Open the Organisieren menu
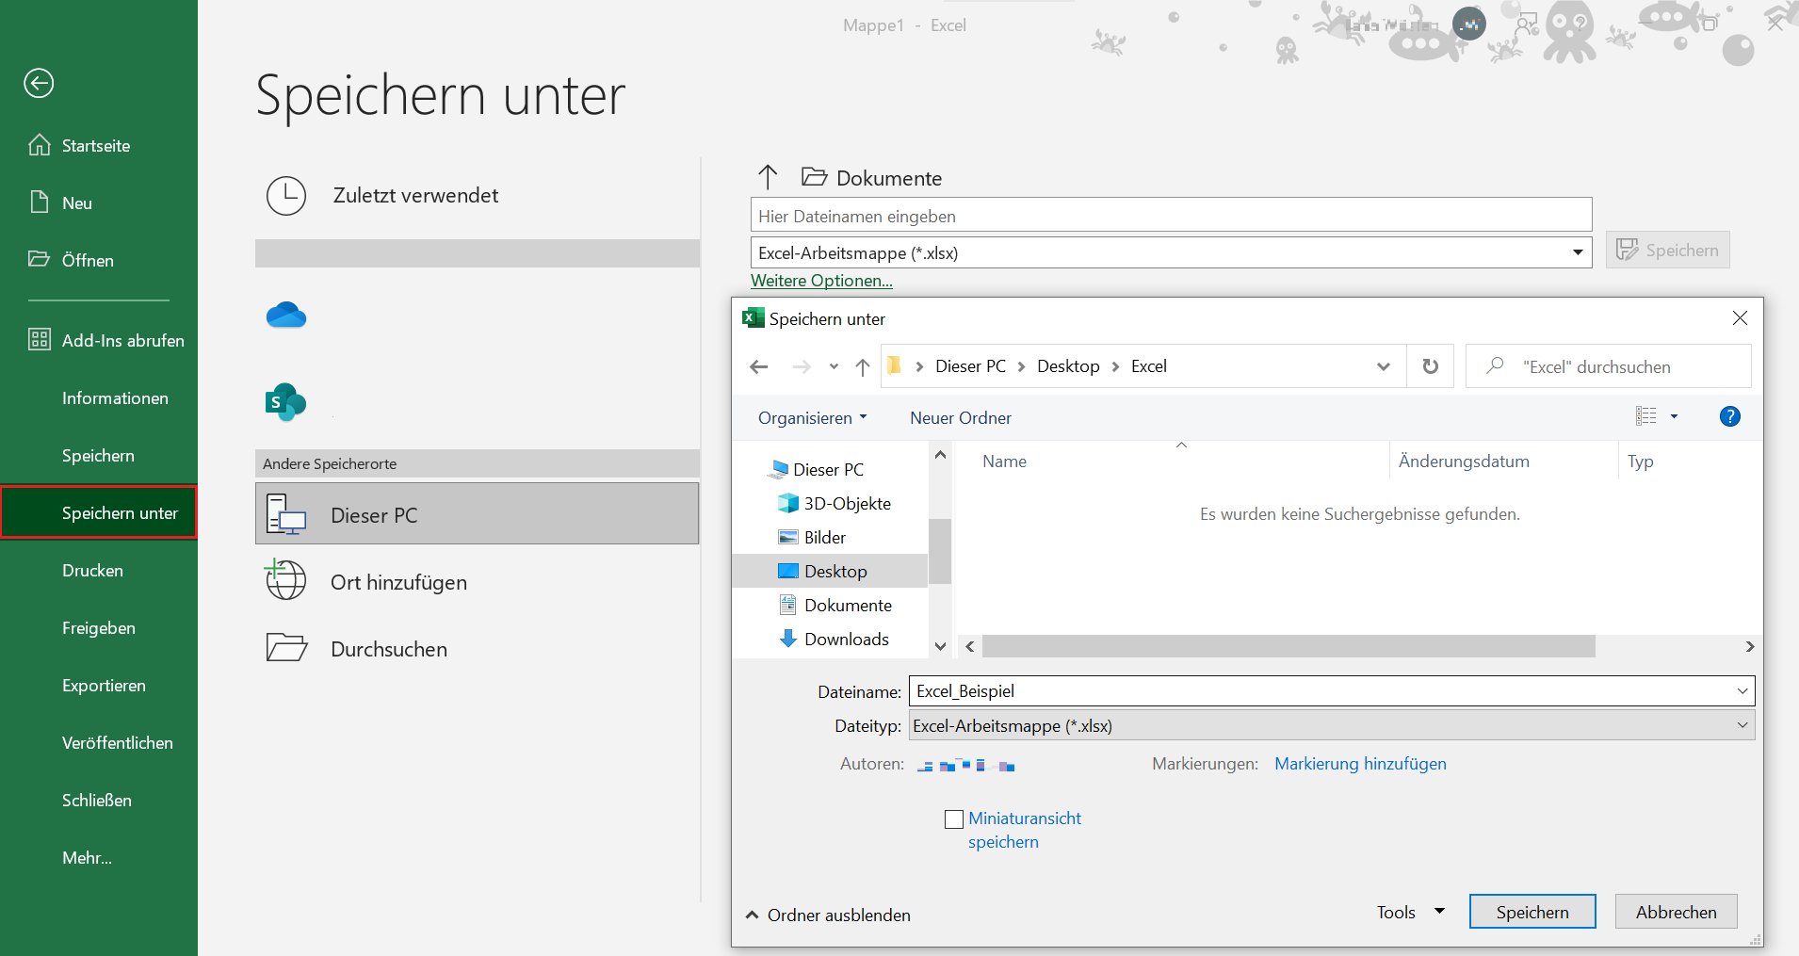This screenshot has height=956, width=1799. tap(813, 417)
